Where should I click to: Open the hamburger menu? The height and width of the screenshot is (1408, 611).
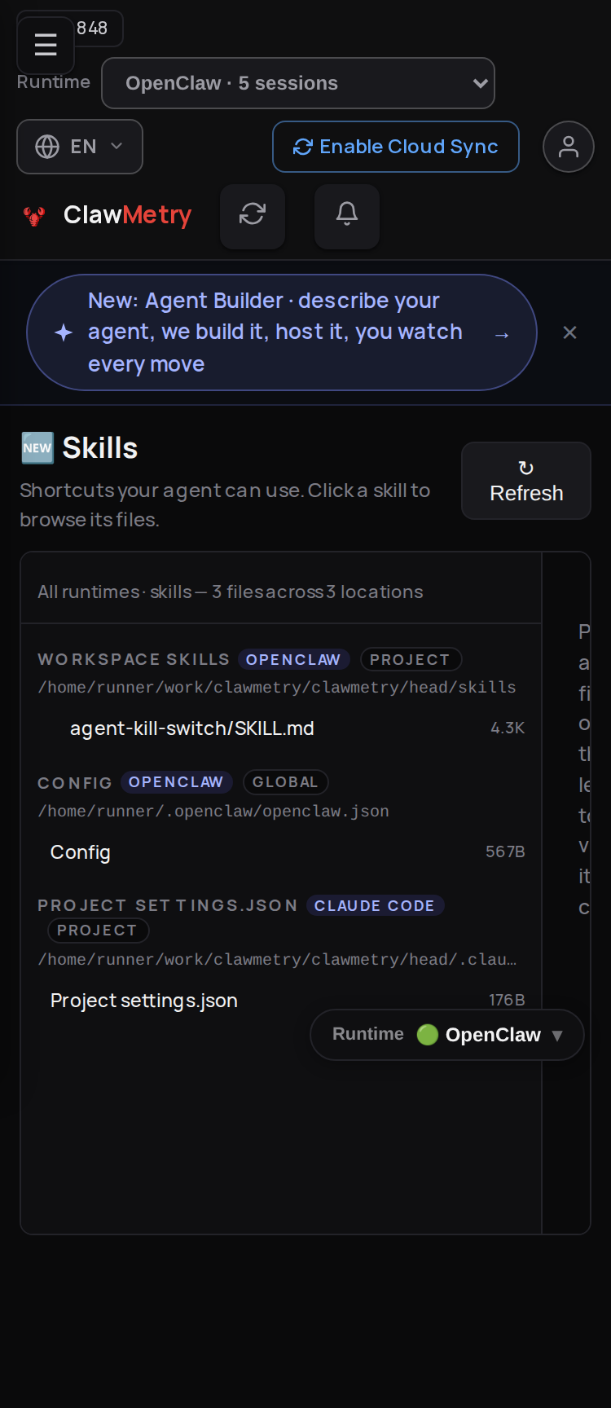click(x=46, y=45)
